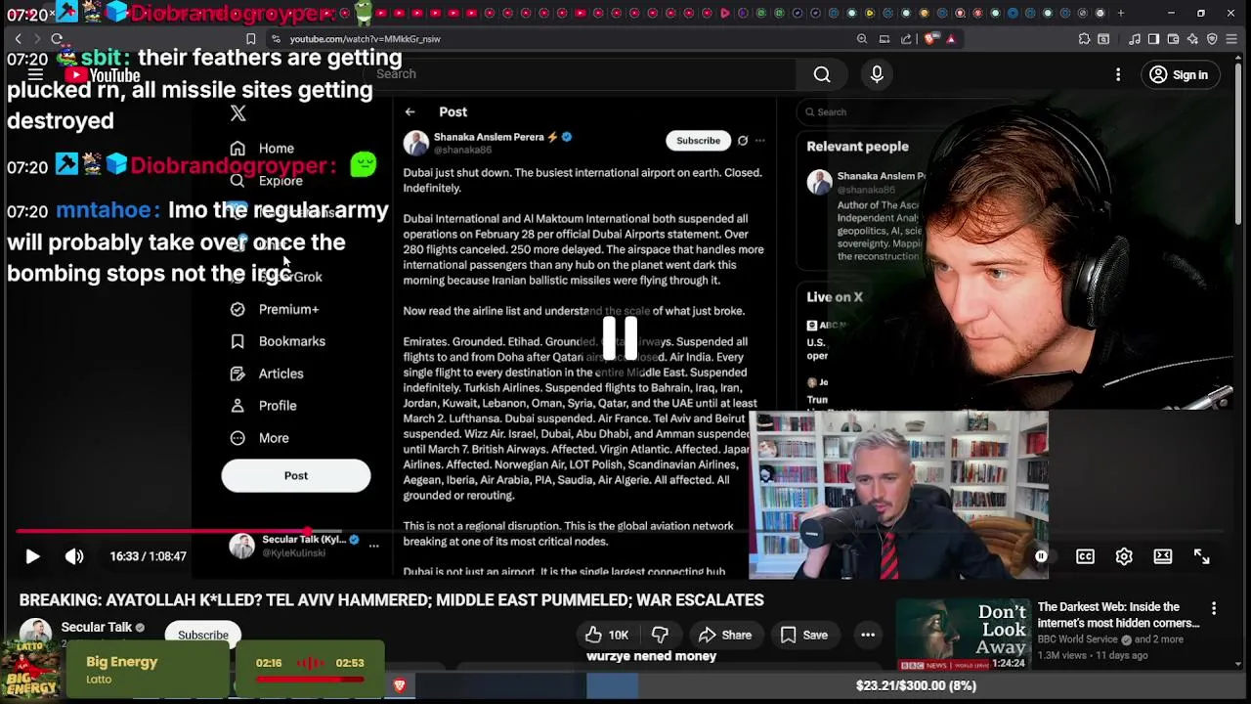Click the YouTube logo

(x=103, y=75)
